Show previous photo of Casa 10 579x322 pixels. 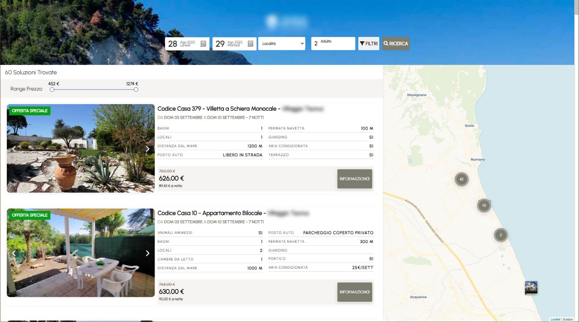14,253
